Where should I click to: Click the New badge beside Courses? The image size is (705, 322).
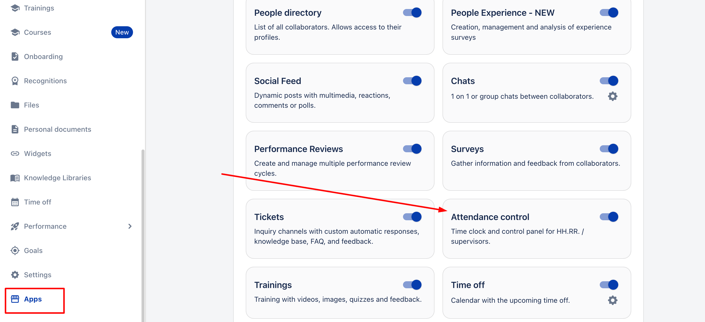click(122, 32)
